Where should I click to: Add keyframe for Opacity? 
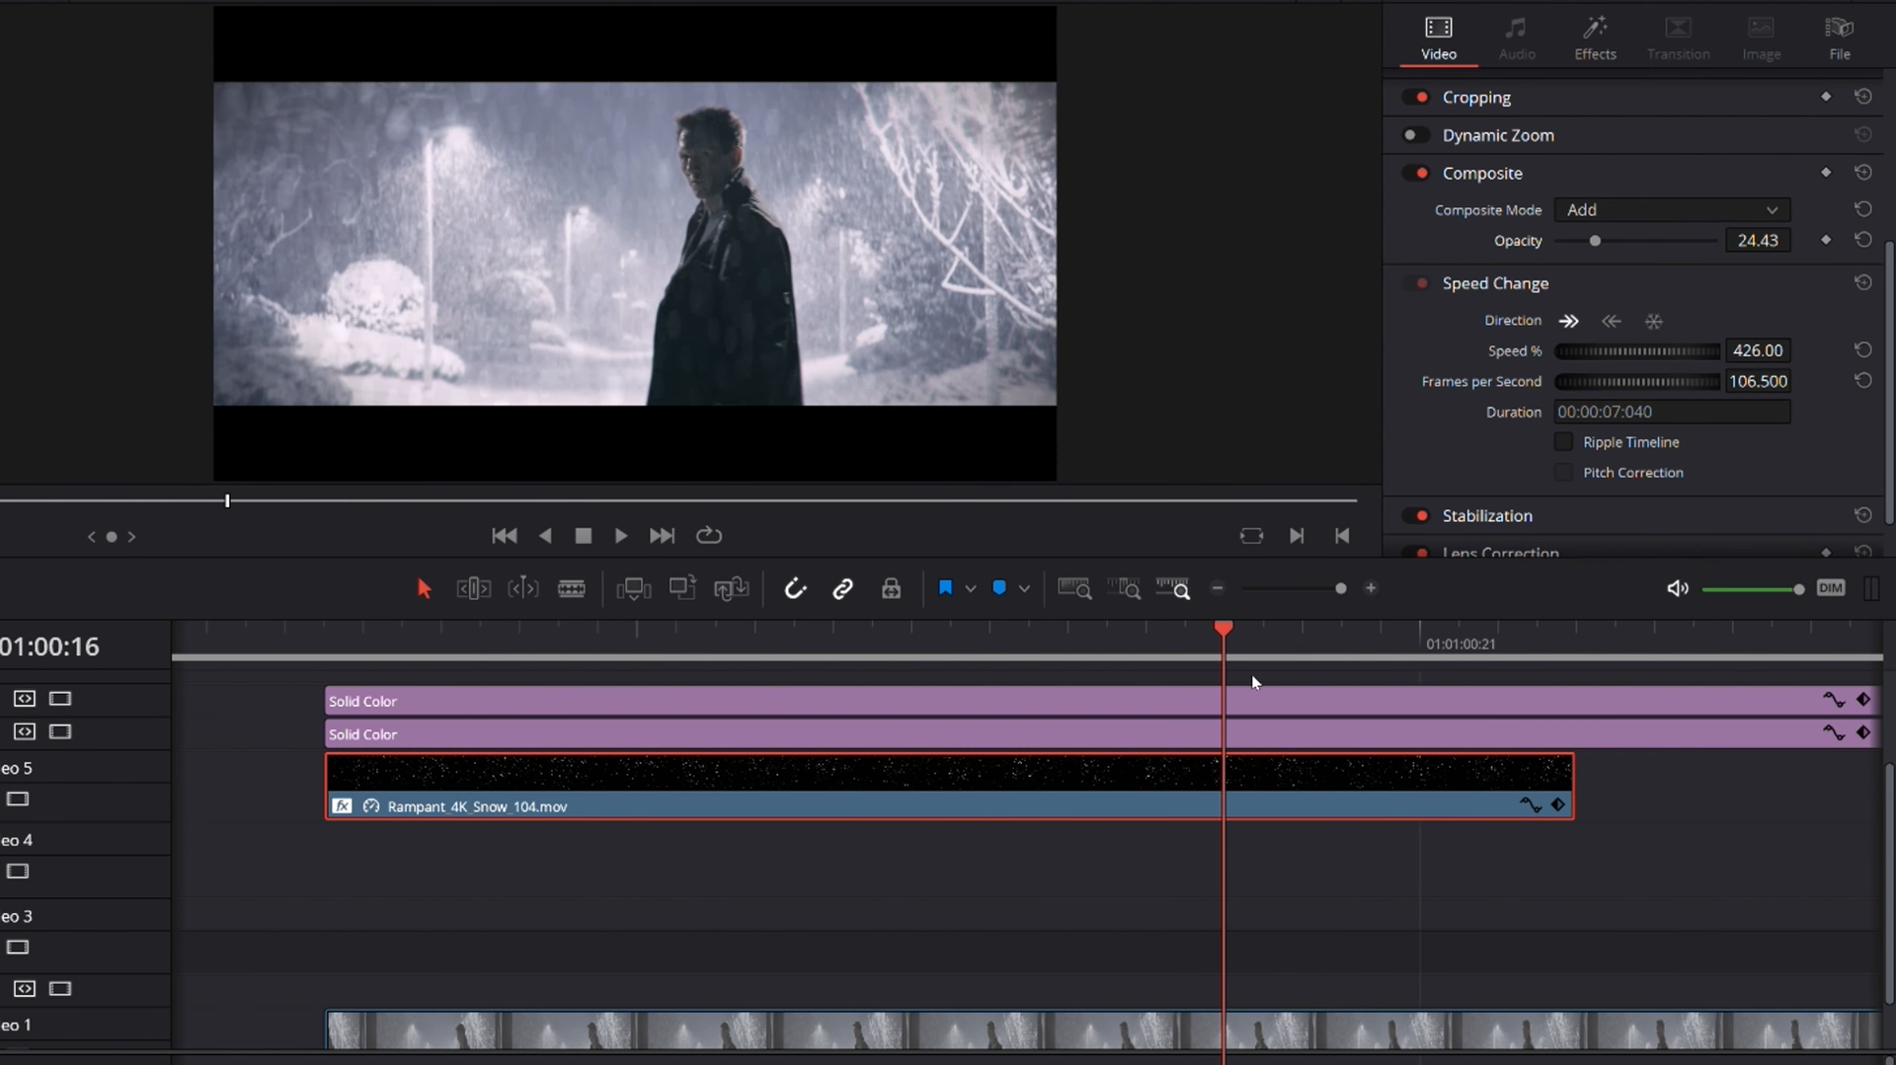click(1826, 240)
